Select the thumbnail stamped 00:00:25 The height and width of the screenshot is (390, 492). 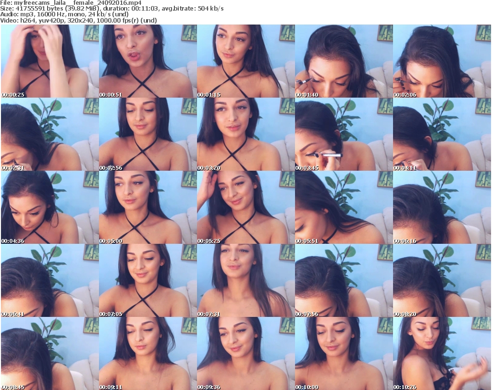[50, 61]
